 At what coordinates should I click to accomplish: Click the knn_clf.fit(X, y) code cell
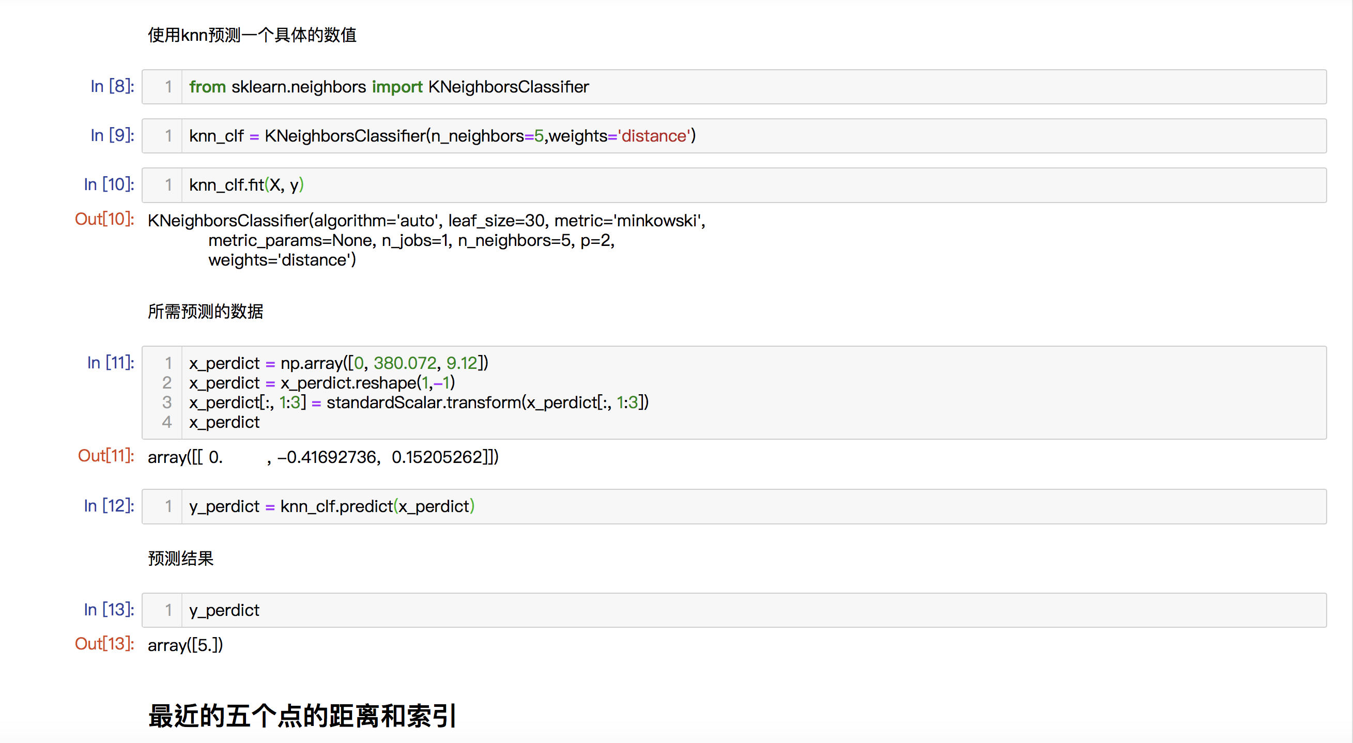pyautogui.click(x=734, y=185)
